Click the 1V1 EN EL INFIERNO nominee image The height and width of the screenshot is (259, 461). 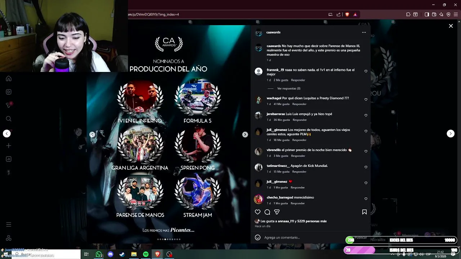140,97
